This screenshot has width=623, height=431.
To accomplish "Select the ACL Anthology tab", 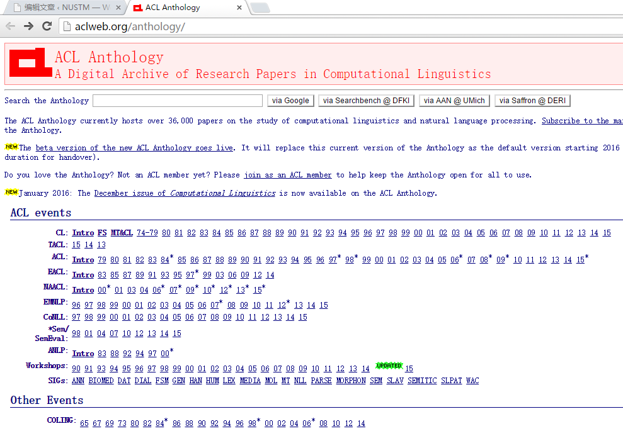I will 186,8.
